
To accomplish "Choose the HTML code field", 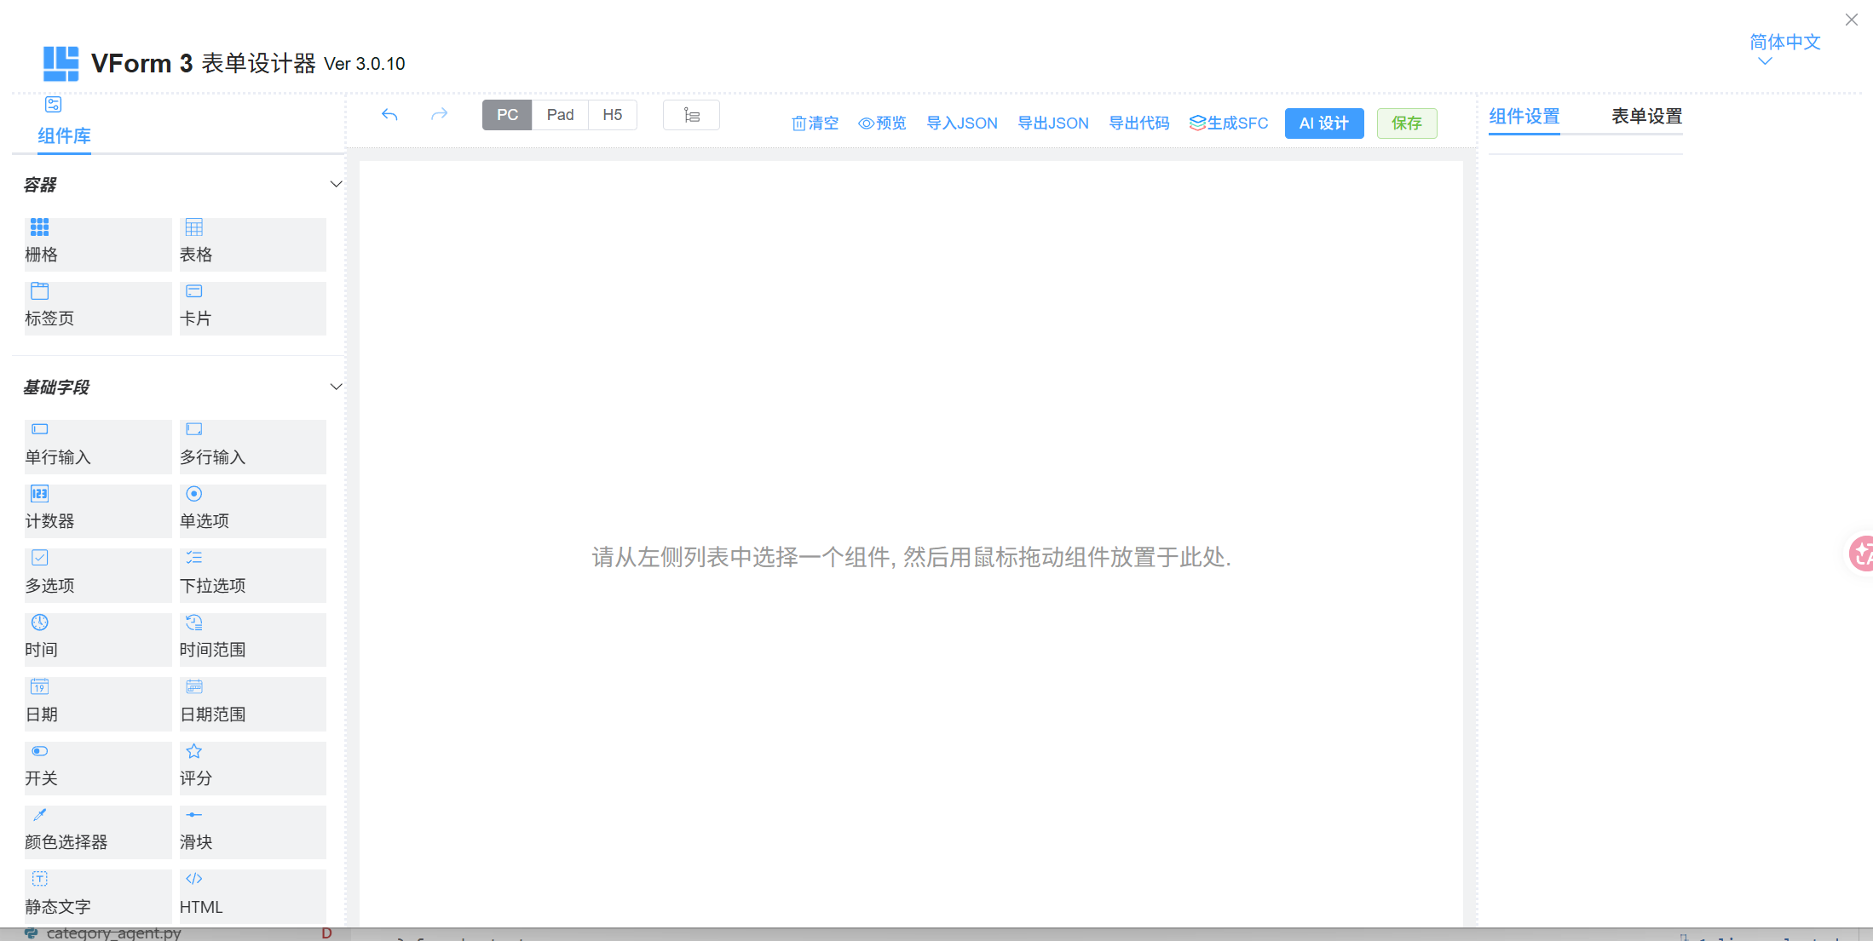I will 252,896.
